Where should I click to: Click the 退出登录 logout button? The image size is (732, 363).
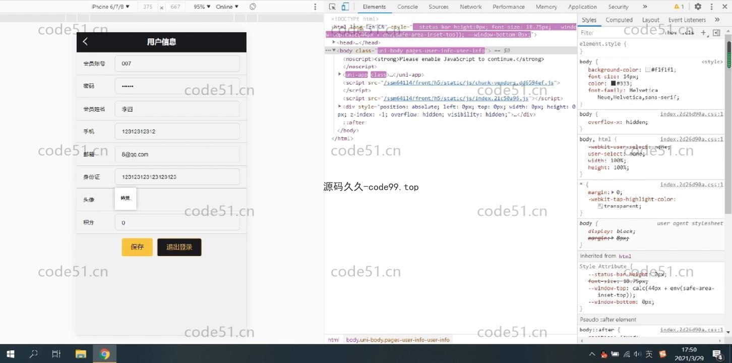coord(179,247)
